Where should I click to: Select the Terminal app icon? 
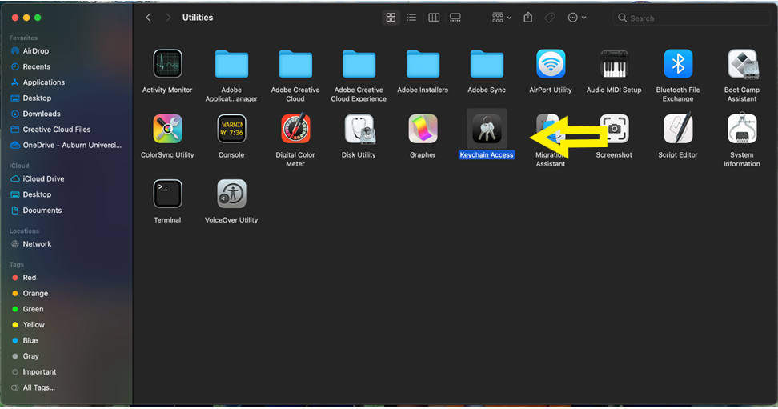(x=167, y=194)
